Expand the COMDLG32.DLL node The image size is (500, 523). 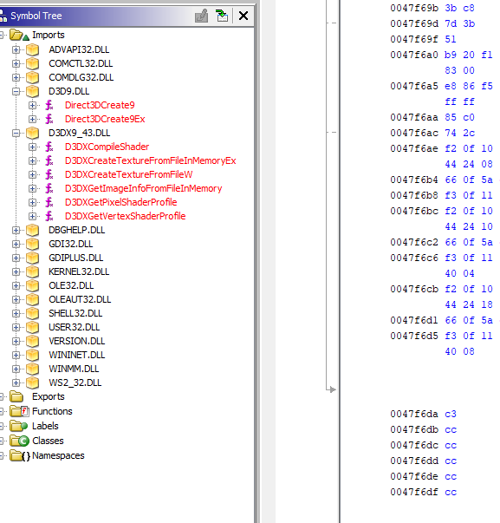16,77
